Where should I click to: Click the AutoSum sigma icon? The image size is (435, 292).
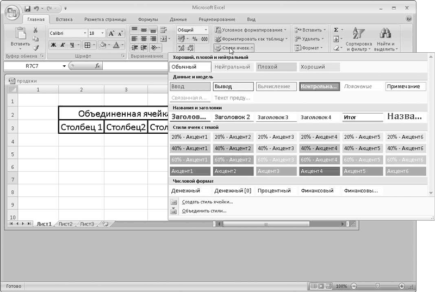336,30
